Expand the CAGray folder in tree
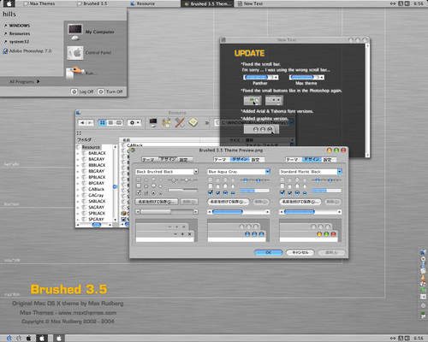The height and width of the screenshot is (342, 428). [x=78, y=196]
